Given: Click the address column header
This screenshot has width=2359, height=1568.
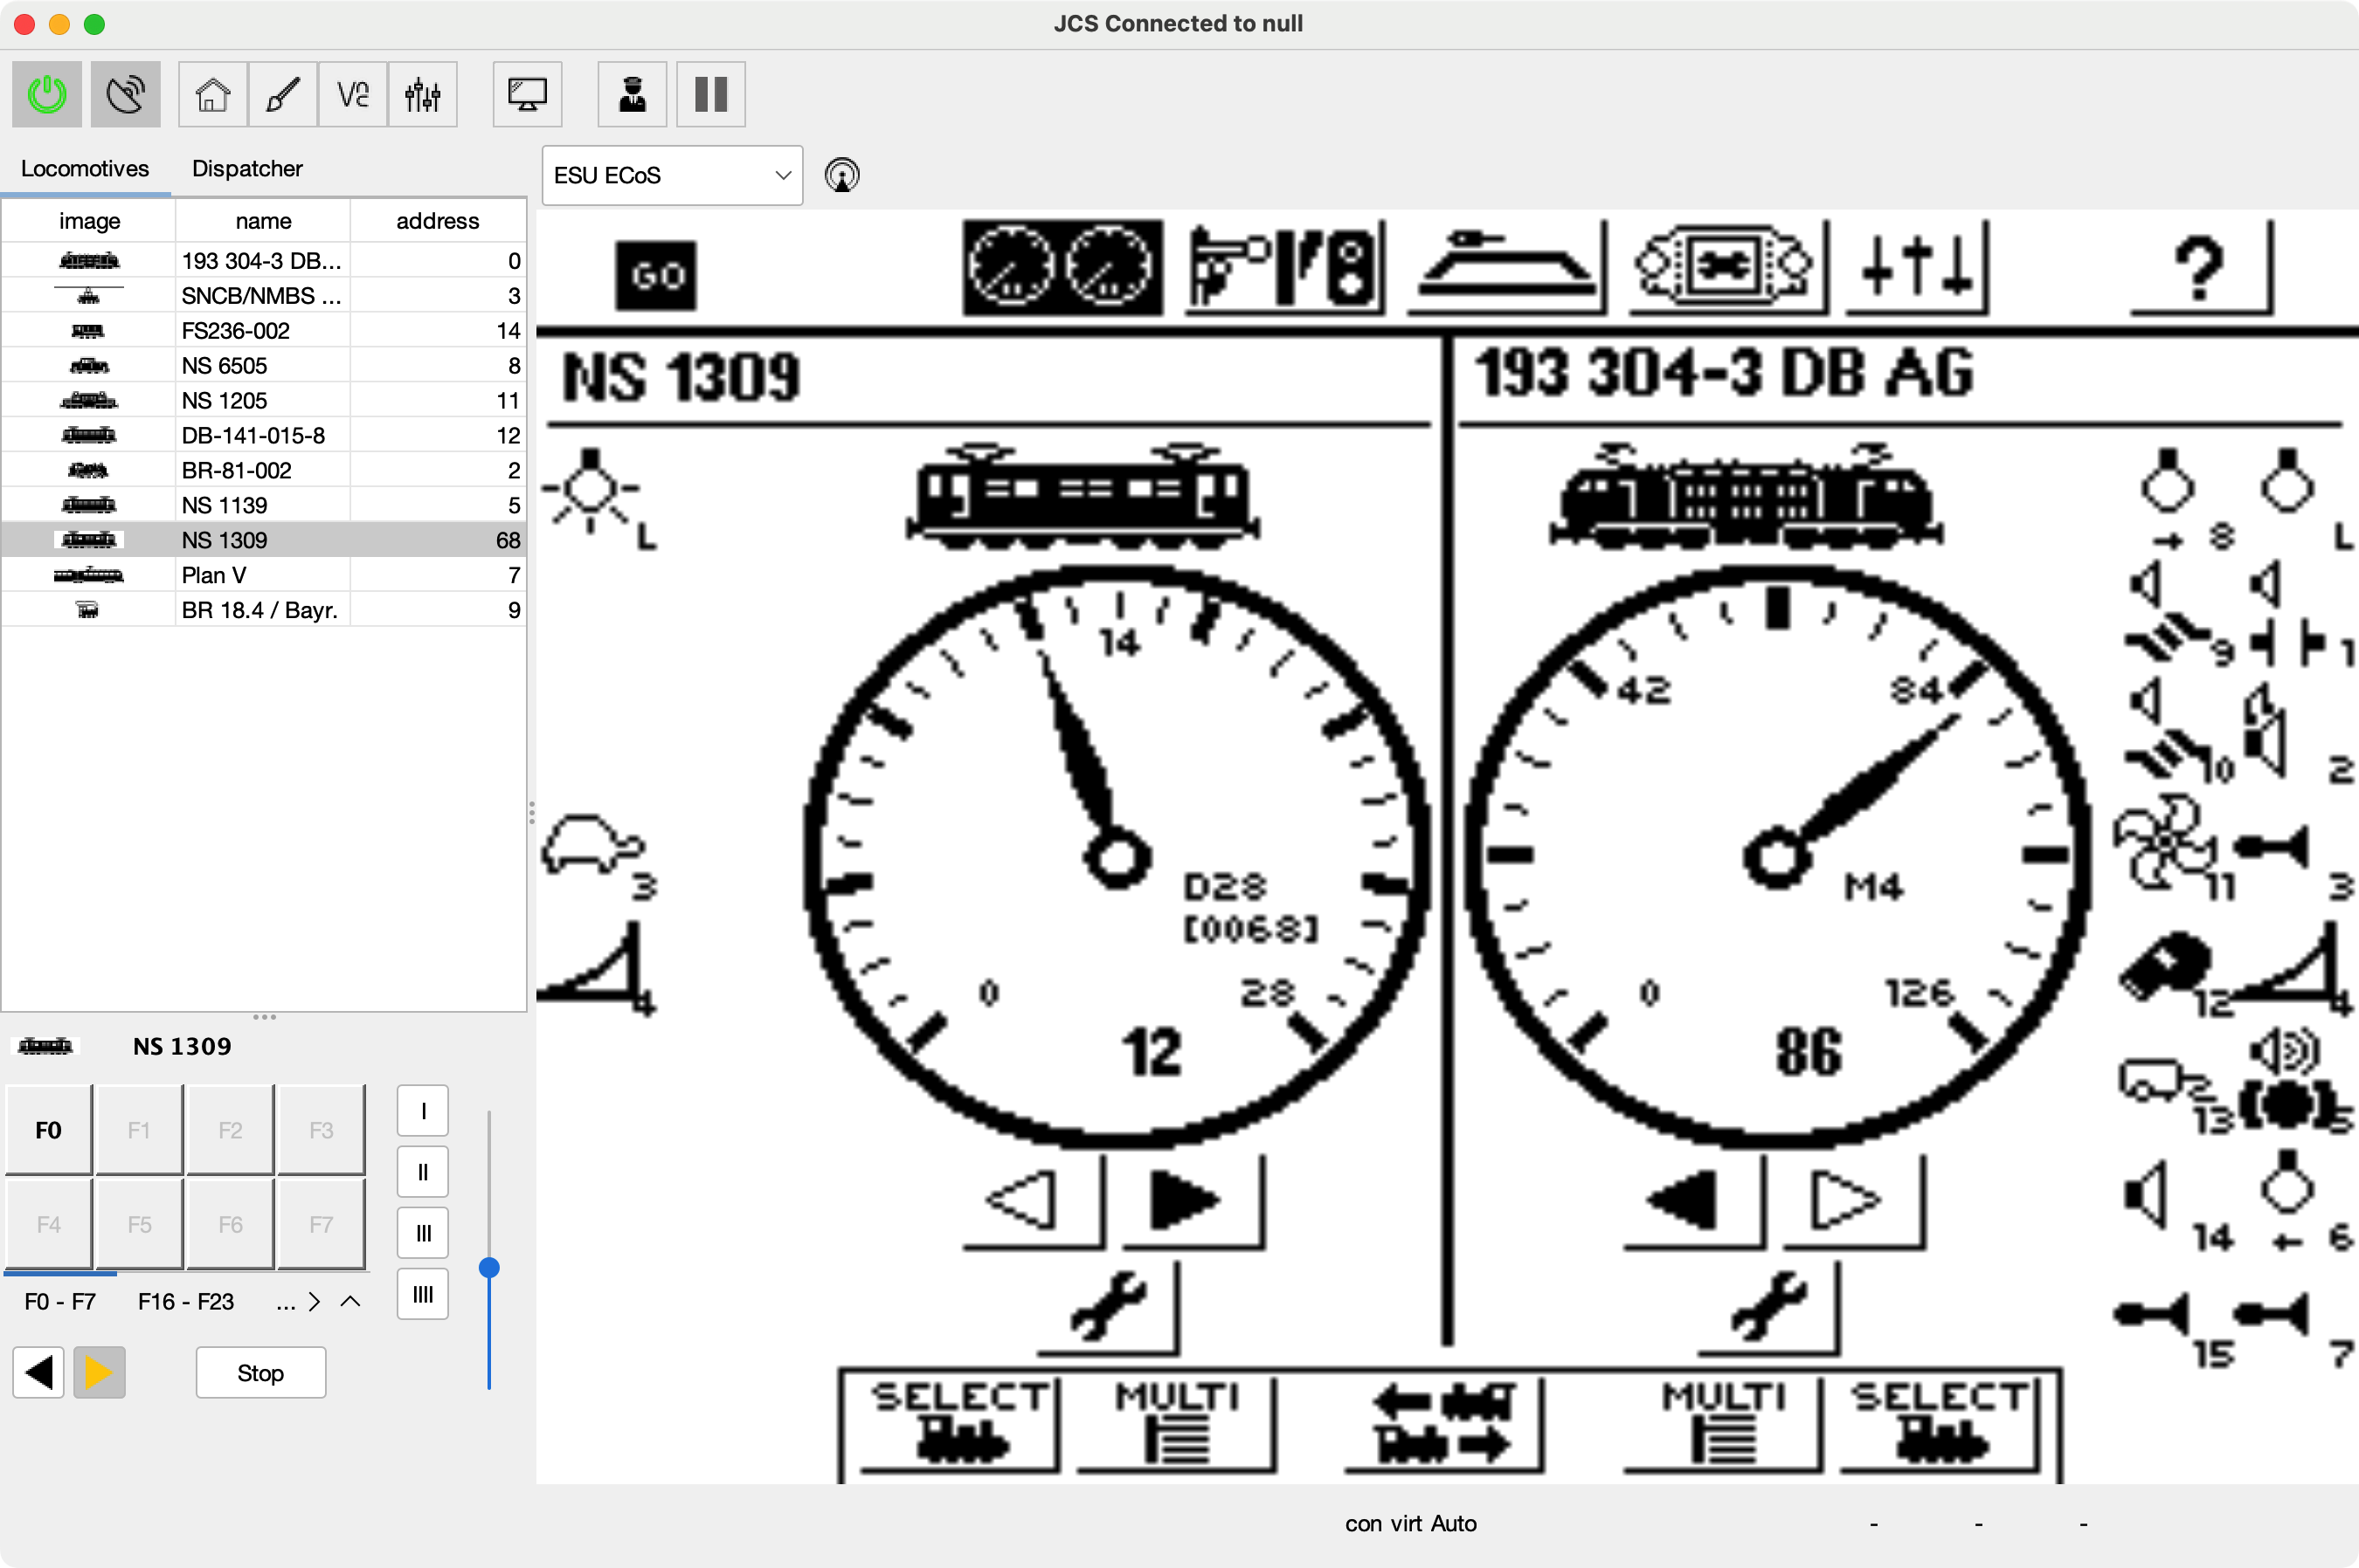Looking at the screenshot, I should pos(439,221).
